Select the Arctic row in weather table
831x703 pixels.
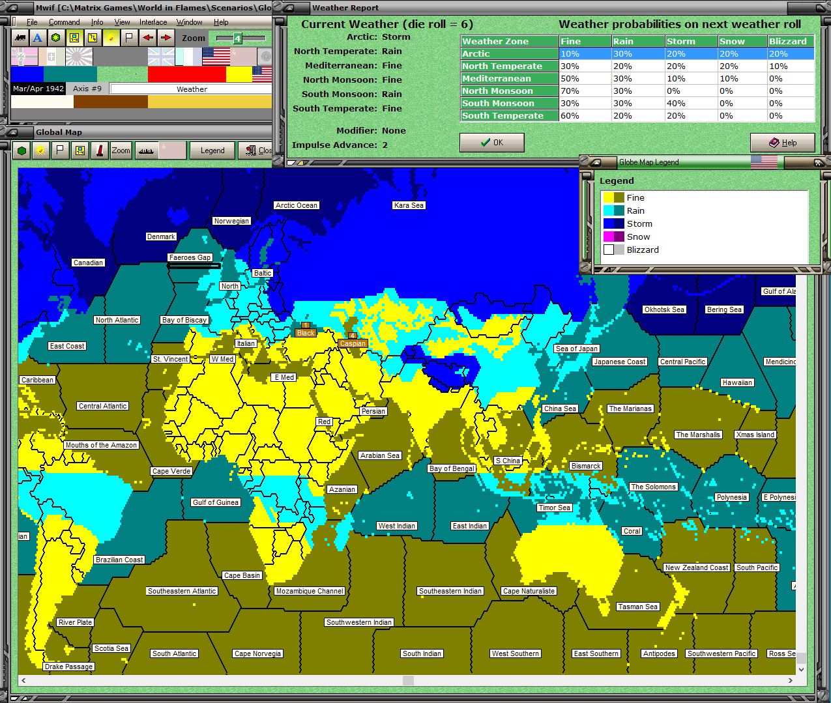click(509, 54)
